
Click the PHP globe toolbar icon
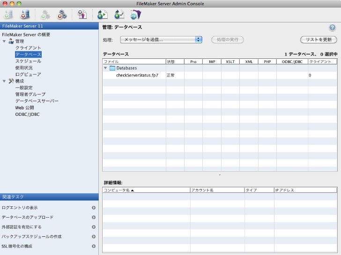coord(135,14)
